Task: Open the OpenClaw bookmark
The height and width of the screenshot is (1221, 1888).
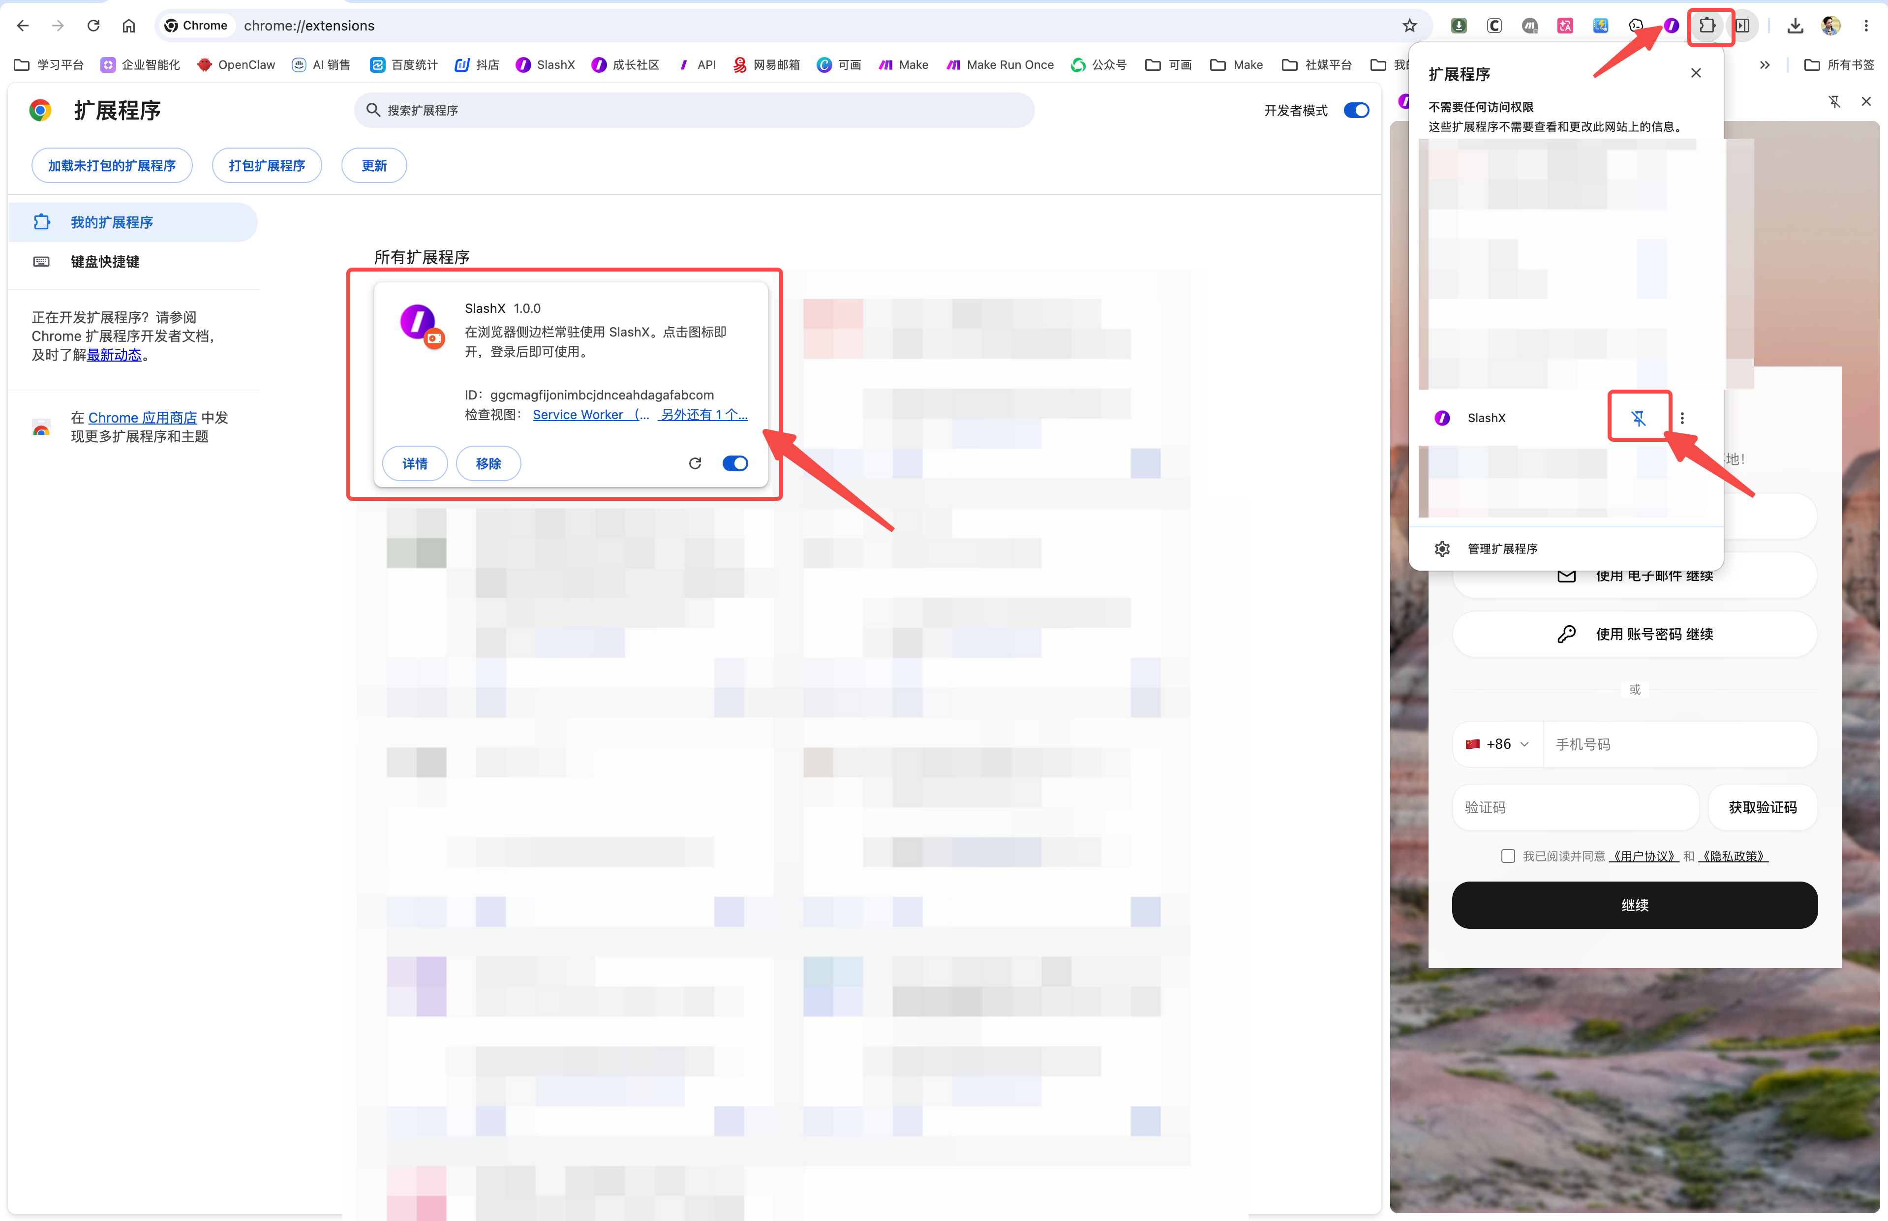Action: [x=236, y=65]
